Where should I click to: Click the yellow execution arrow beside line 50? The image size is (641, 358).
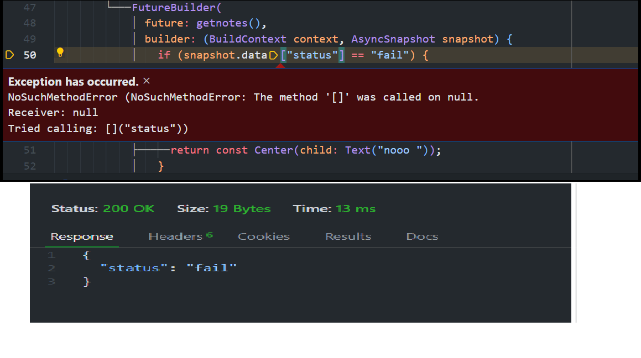9,55
